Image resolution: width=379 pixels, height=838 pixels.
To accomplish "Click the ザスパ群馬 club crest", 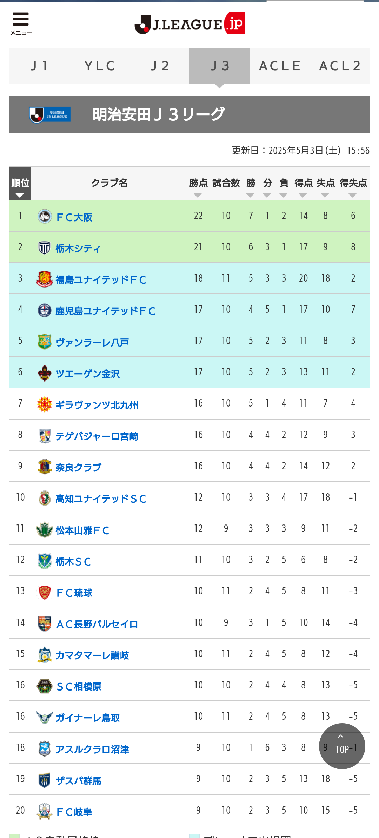I will click(x=44, y=780).
